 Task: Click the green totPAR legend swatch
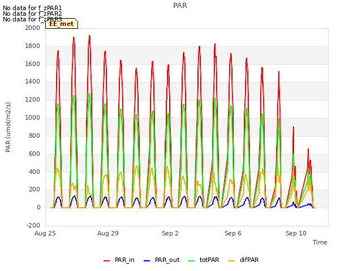click(x=192, y=261)
